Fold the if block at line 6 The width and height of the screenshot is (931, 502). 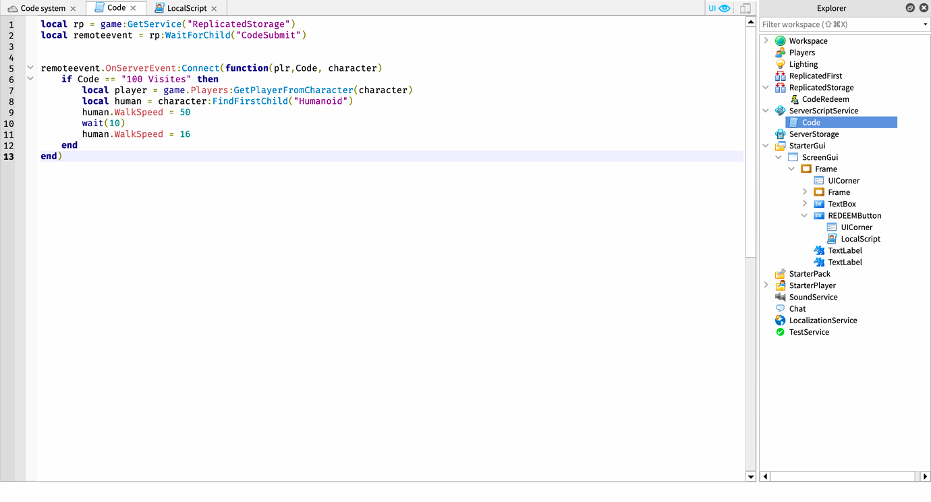pos(30,79)
